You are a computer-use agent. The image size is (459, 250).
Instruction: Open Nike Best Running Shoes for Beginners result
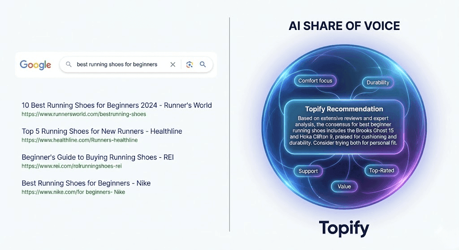coord(86,183)
